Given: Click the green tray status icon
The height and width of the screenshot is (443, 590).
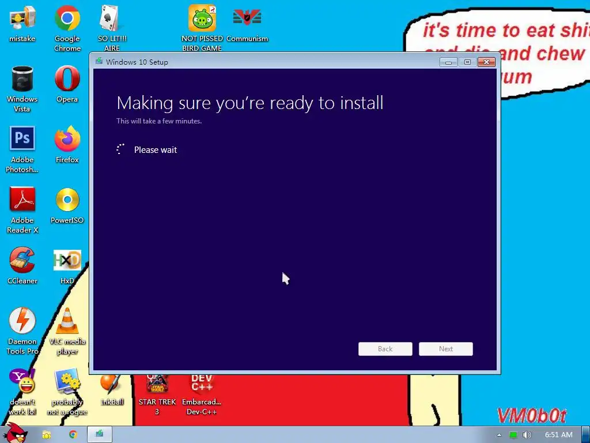Looking at the screenshot, I should tap(513, 435).
